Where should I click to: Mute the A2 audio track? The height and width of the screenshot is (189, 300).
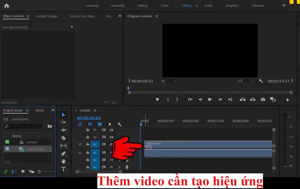click(x=111, y=160)
